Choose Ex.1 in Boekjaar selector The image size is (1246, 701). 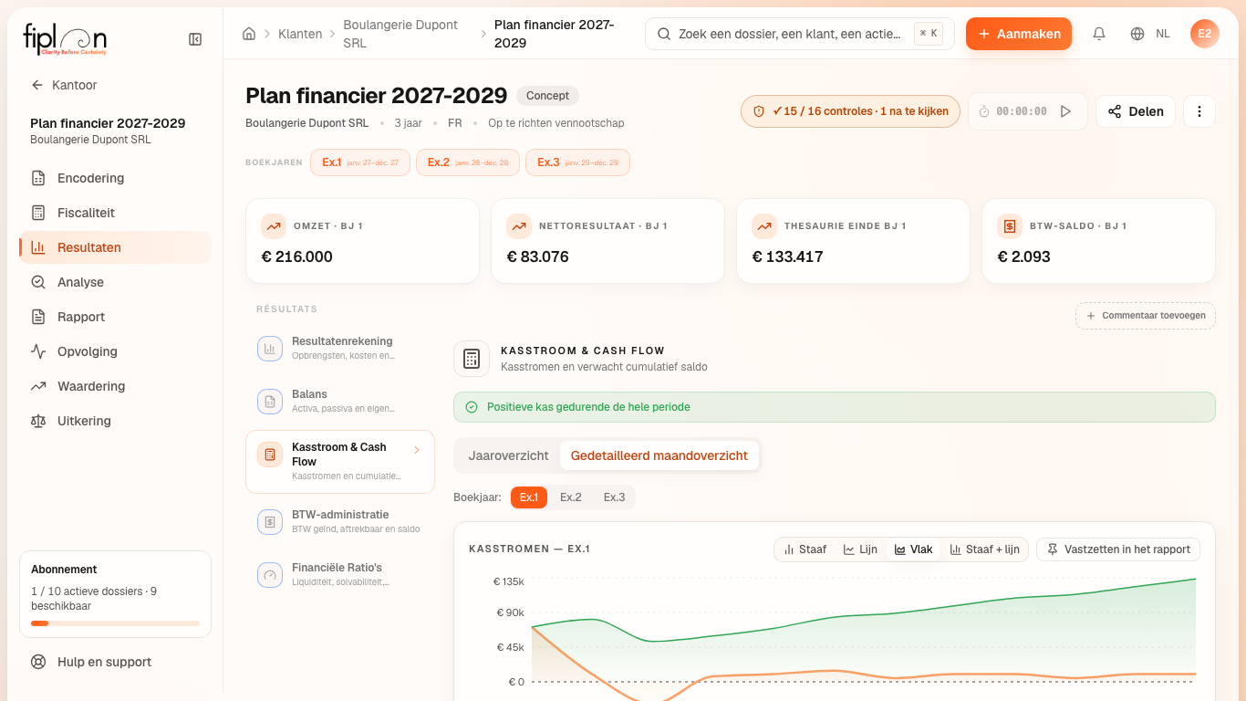529,497
